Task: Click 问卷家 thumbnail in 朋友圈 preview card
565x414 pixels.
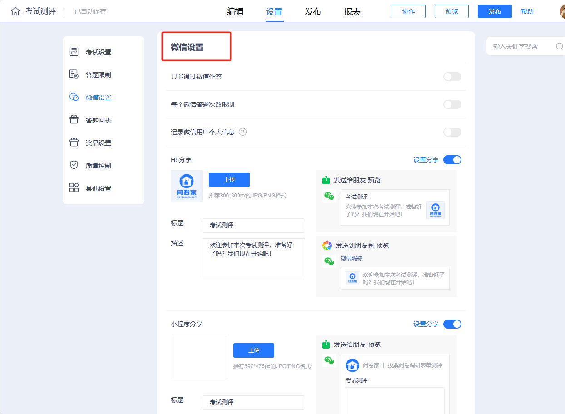Action: 352,278
